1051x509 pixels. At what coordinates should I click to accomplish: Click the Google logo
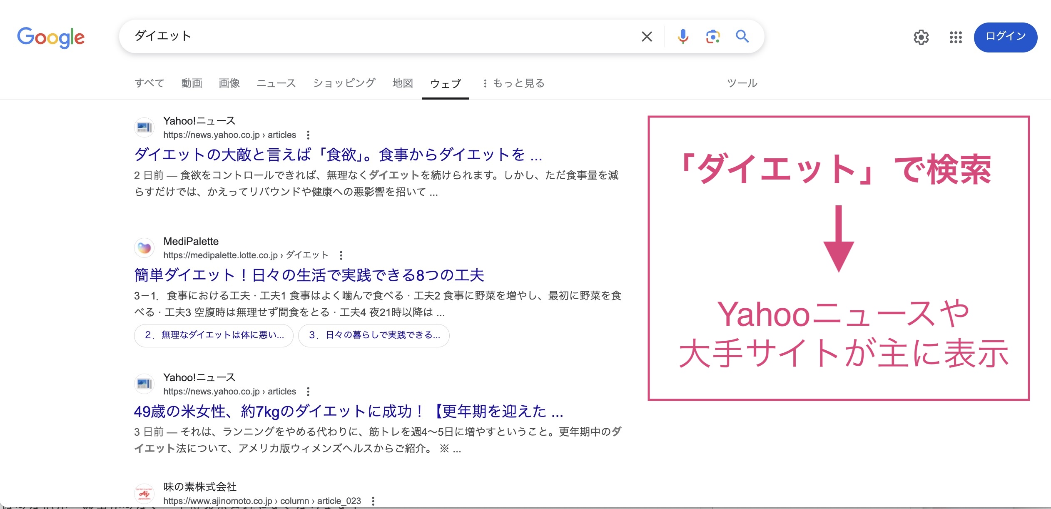pos(51,37)
